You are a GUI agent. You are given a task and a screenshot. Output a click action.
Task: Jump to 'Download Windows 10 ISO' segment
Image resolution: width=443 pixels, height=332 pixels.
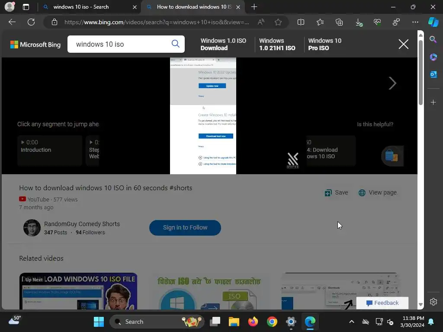[331, 150]
